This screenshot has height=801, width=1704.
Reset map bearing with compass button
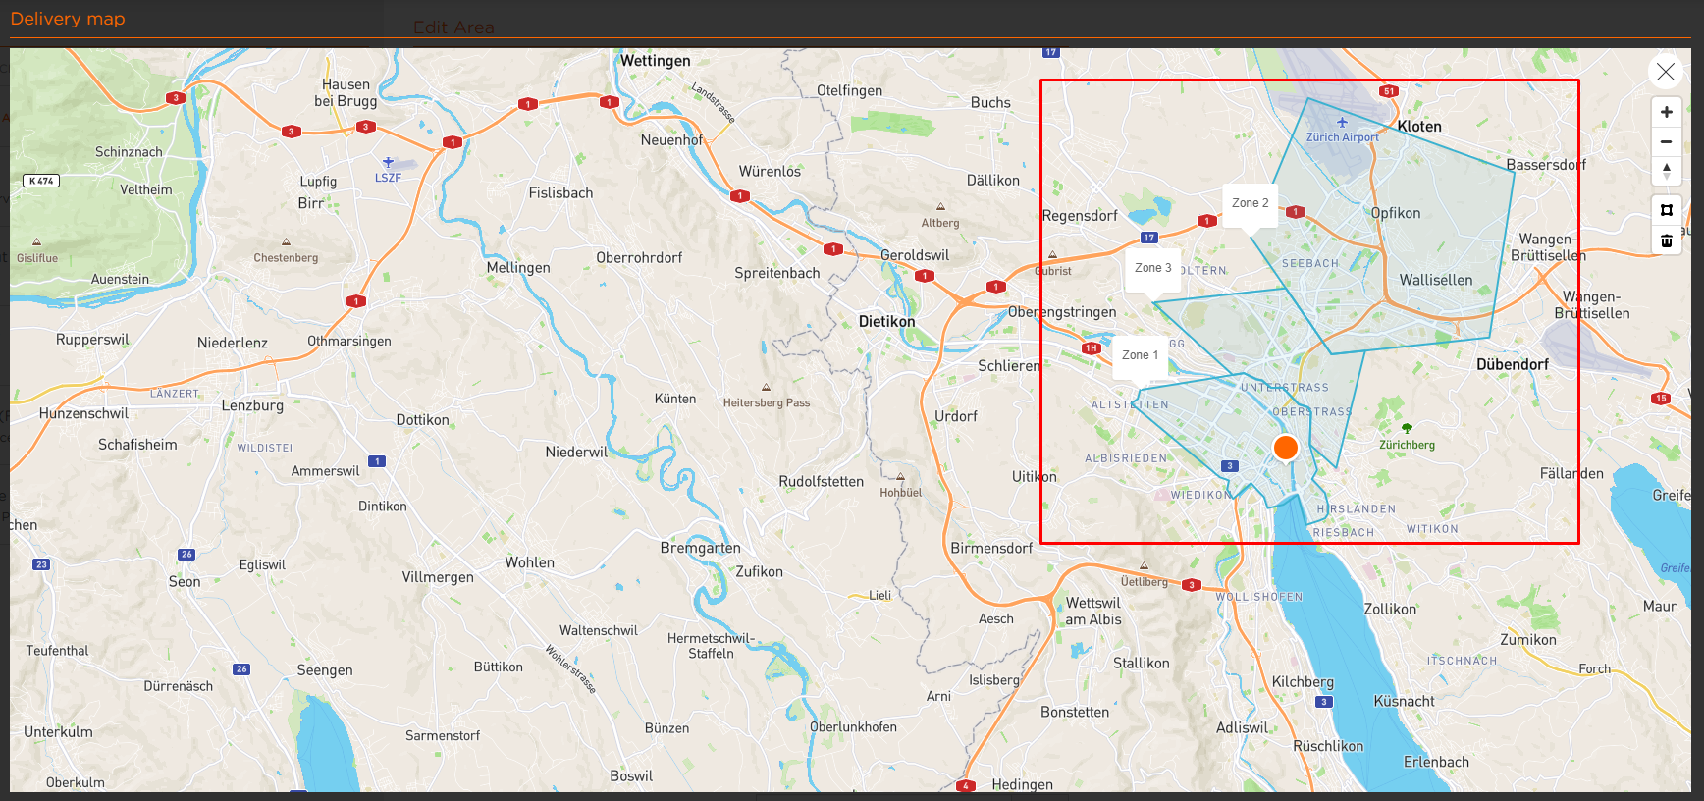click(x=1666, y=171)
